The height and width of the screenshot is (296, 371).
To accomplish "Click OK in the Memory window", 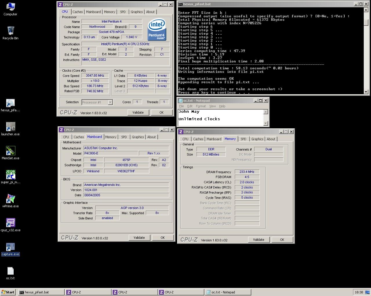I will (x=282, y=240).
